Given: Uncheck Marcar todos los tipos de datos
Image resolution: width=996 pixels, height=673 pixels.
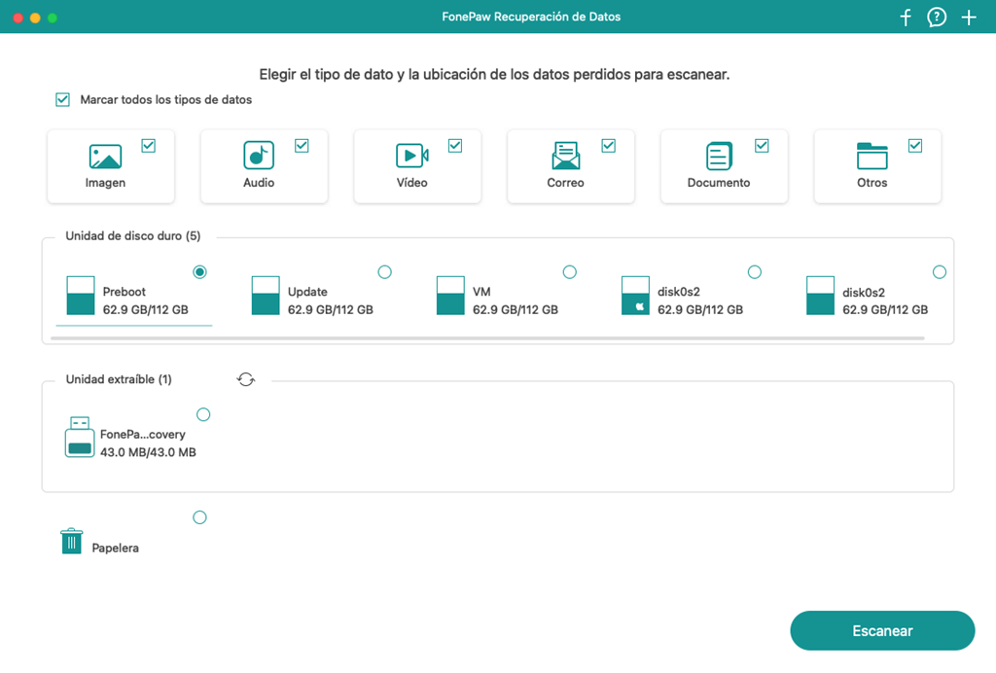Looking at the screenshot, I should click(63, 99).
